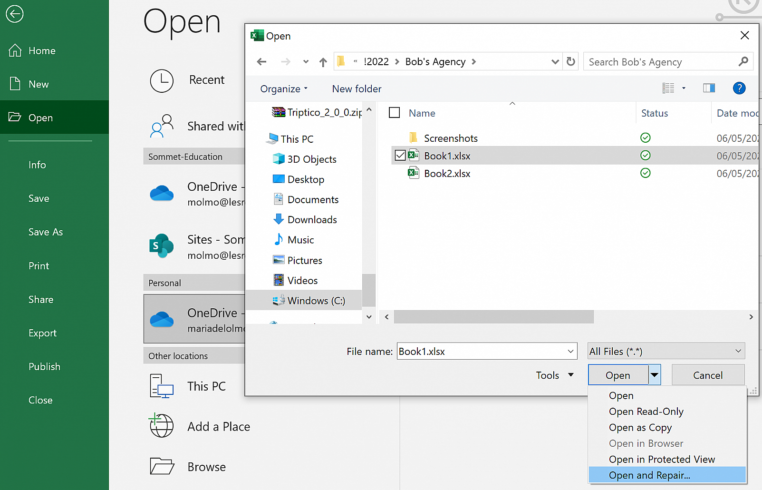This screenshot has height=490, width=762.
Task: Cancel the Open dialog
Action: pyautogui.click(x=708, y=375)
